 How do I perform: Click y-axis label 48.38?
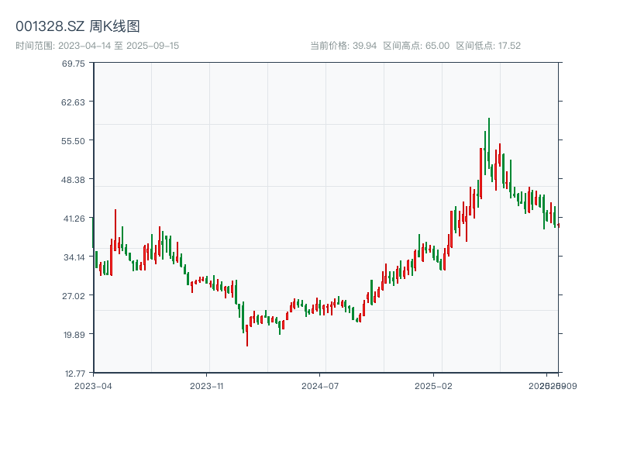pyautogui.click(x=73, y=180)
